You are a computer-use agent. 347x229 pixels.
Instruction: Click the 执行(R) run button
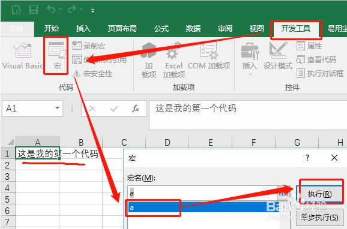tap(319, 194)
